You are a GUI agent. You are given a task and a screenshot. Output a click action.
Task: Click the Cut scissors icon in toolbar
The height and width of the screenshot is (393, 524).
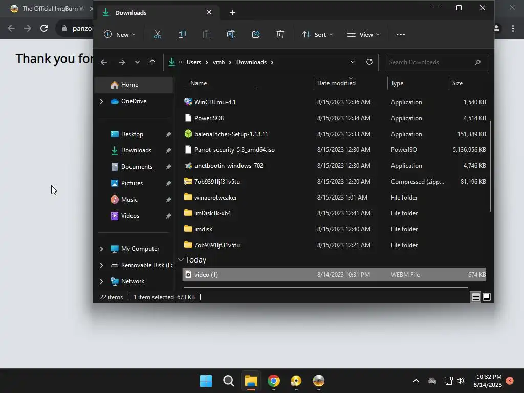pyautogui.click(x=158, y=34)
